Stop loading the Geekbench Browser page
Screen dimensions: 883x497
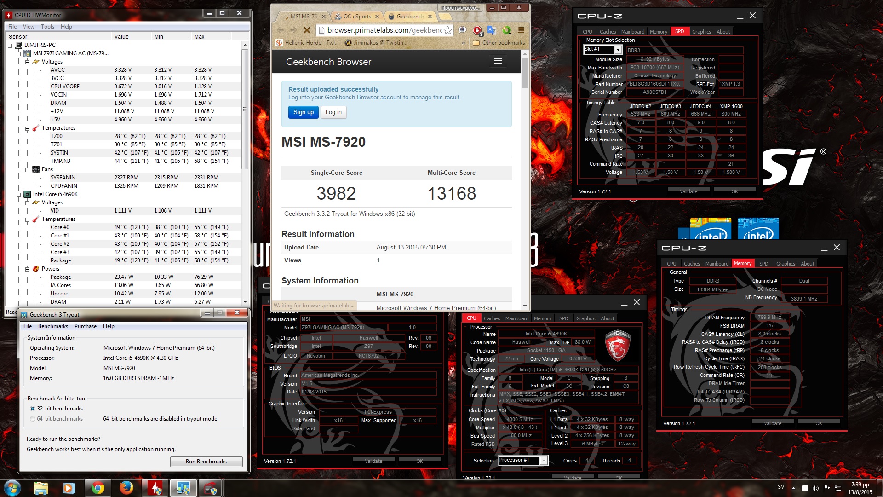tap(307, 30)
